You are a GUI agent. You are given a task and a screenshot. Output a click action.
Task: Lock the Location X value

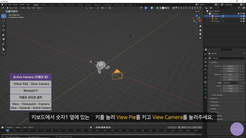click(240, 66)
